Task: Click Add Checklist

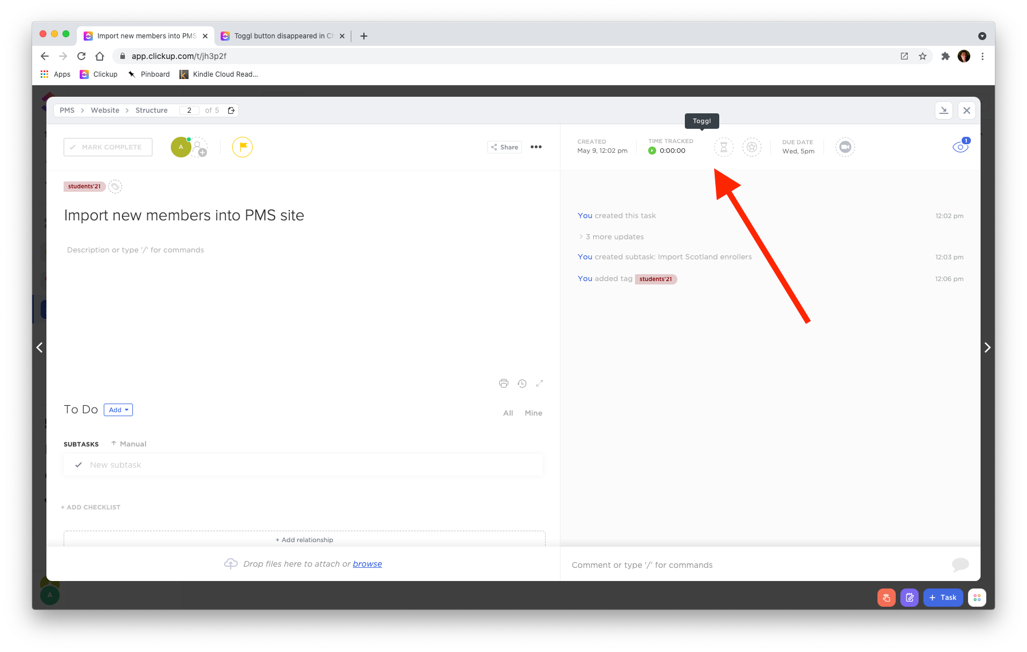Action: point(91,507)
